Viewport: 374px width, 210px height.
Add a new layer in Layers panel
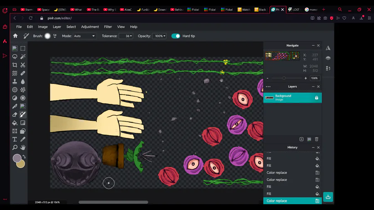pos(302,139)
